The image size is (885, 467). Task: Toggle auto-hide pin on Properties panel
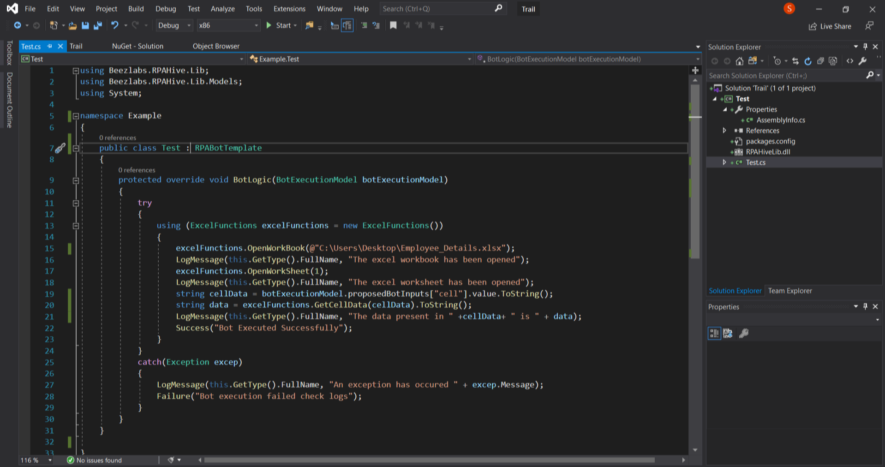pos(865,306)
